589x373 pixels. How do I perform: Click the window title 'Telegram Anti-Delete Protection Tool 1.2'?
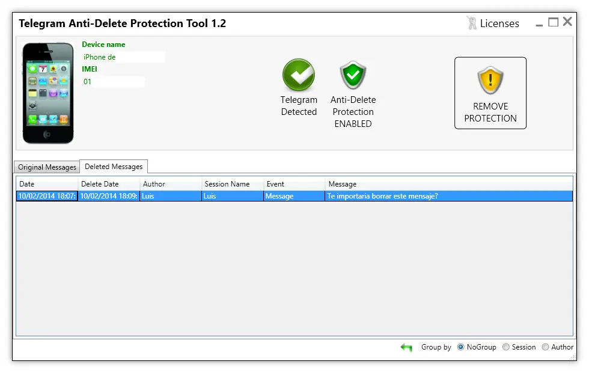tap(123, 23)
